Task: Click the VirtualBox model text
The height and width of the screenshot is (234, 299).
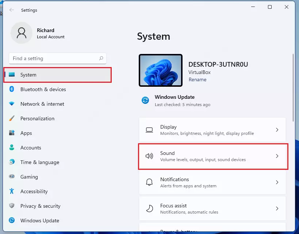Action: pyautogui.click(x=199, y=73)
